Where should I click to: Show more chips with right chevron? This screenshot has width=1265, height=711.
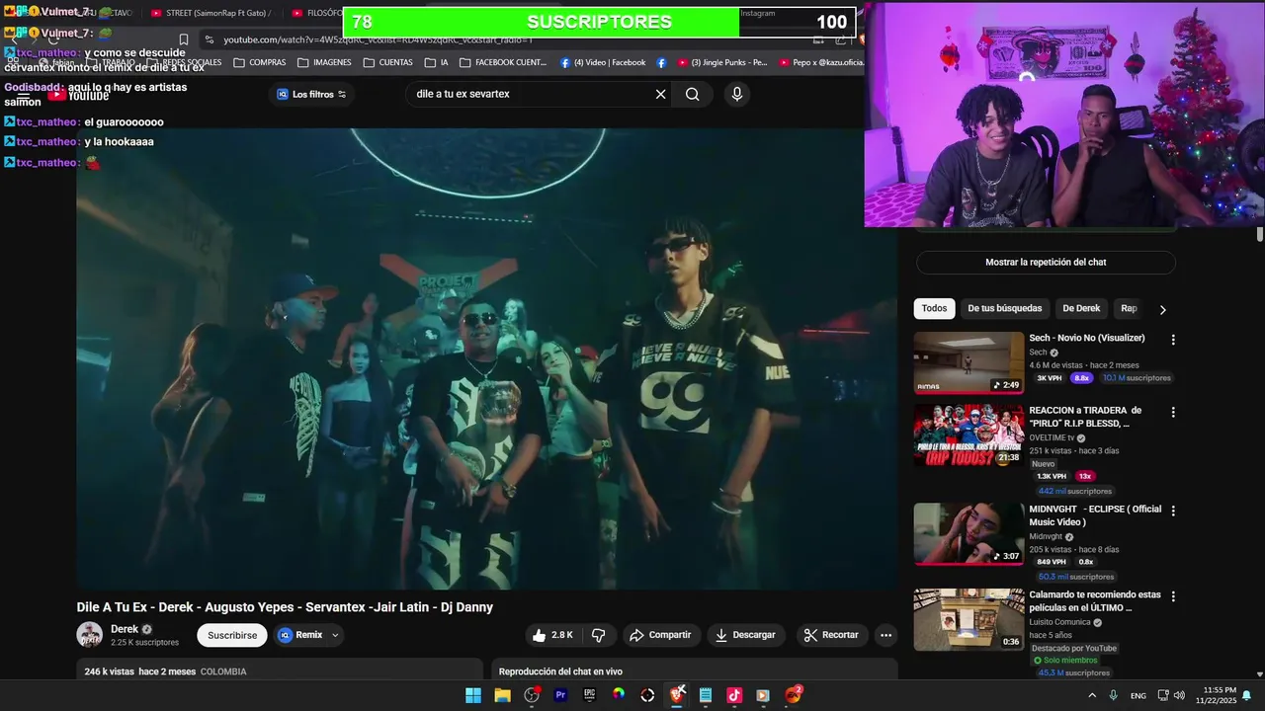(1162, 309)
